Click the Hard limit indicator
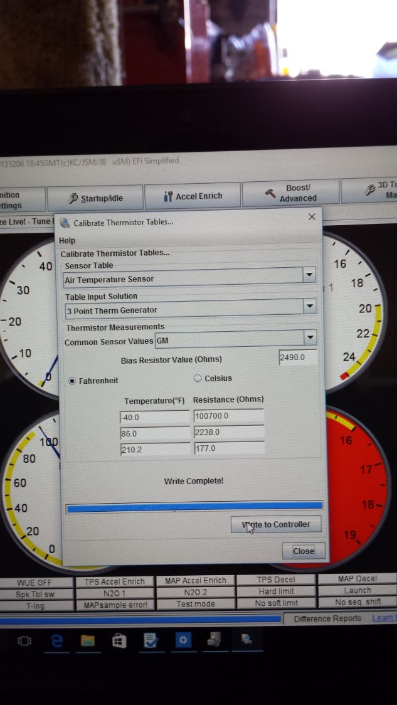Image resolution: width=397 pixels, height=705 pixels. click(276, 591)
